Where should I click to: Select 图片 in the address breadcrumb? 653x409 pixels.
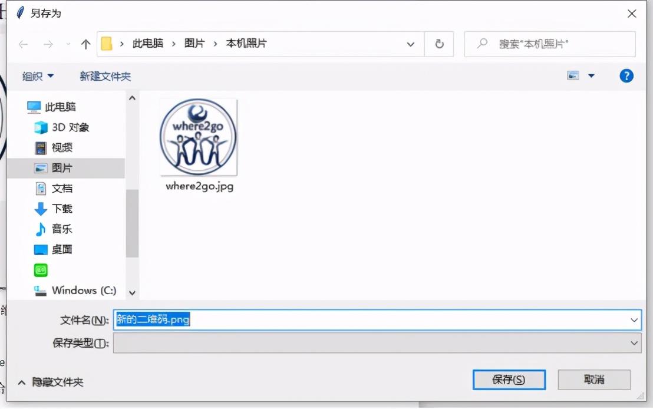[x=194, y=43]
